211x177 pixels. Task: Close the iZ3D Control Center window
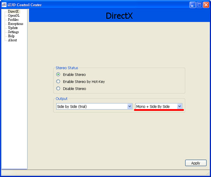coord(206,5)
